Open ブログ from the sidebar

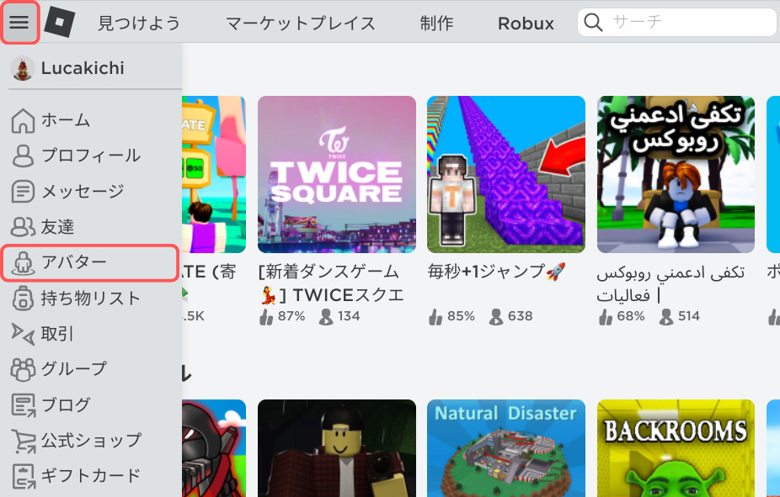[66, 404]
